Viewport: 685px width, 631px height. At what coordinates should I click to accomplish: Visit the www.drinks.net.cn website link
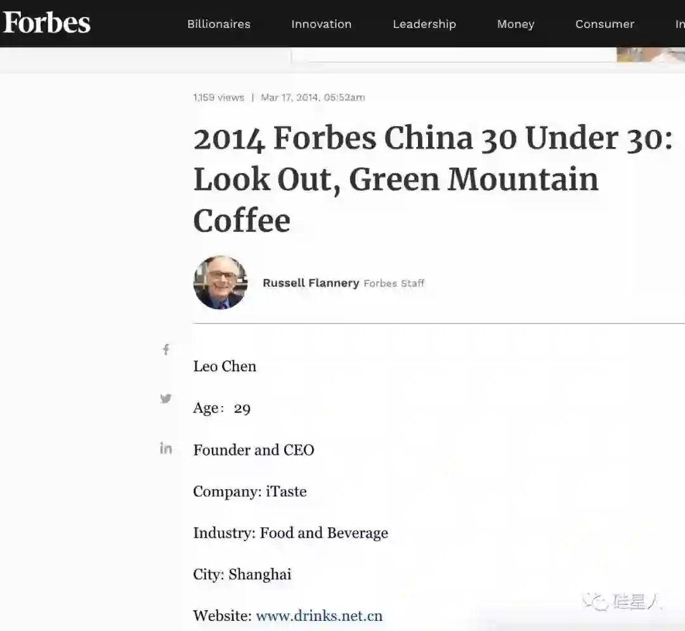[x=319, y=616]
